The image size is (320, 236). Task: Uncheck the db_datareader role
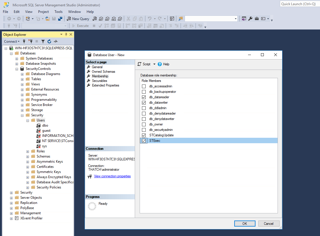click(x=144, y=97)
